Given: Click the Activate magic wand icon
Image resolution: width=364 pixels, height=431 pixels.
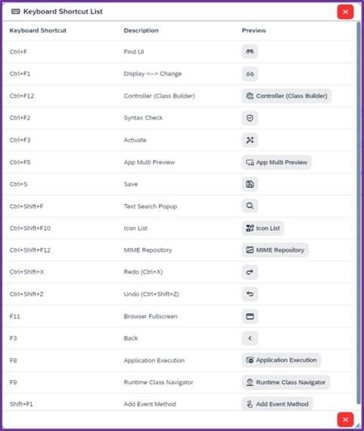Looking at the screenshot, I should 250,140.
